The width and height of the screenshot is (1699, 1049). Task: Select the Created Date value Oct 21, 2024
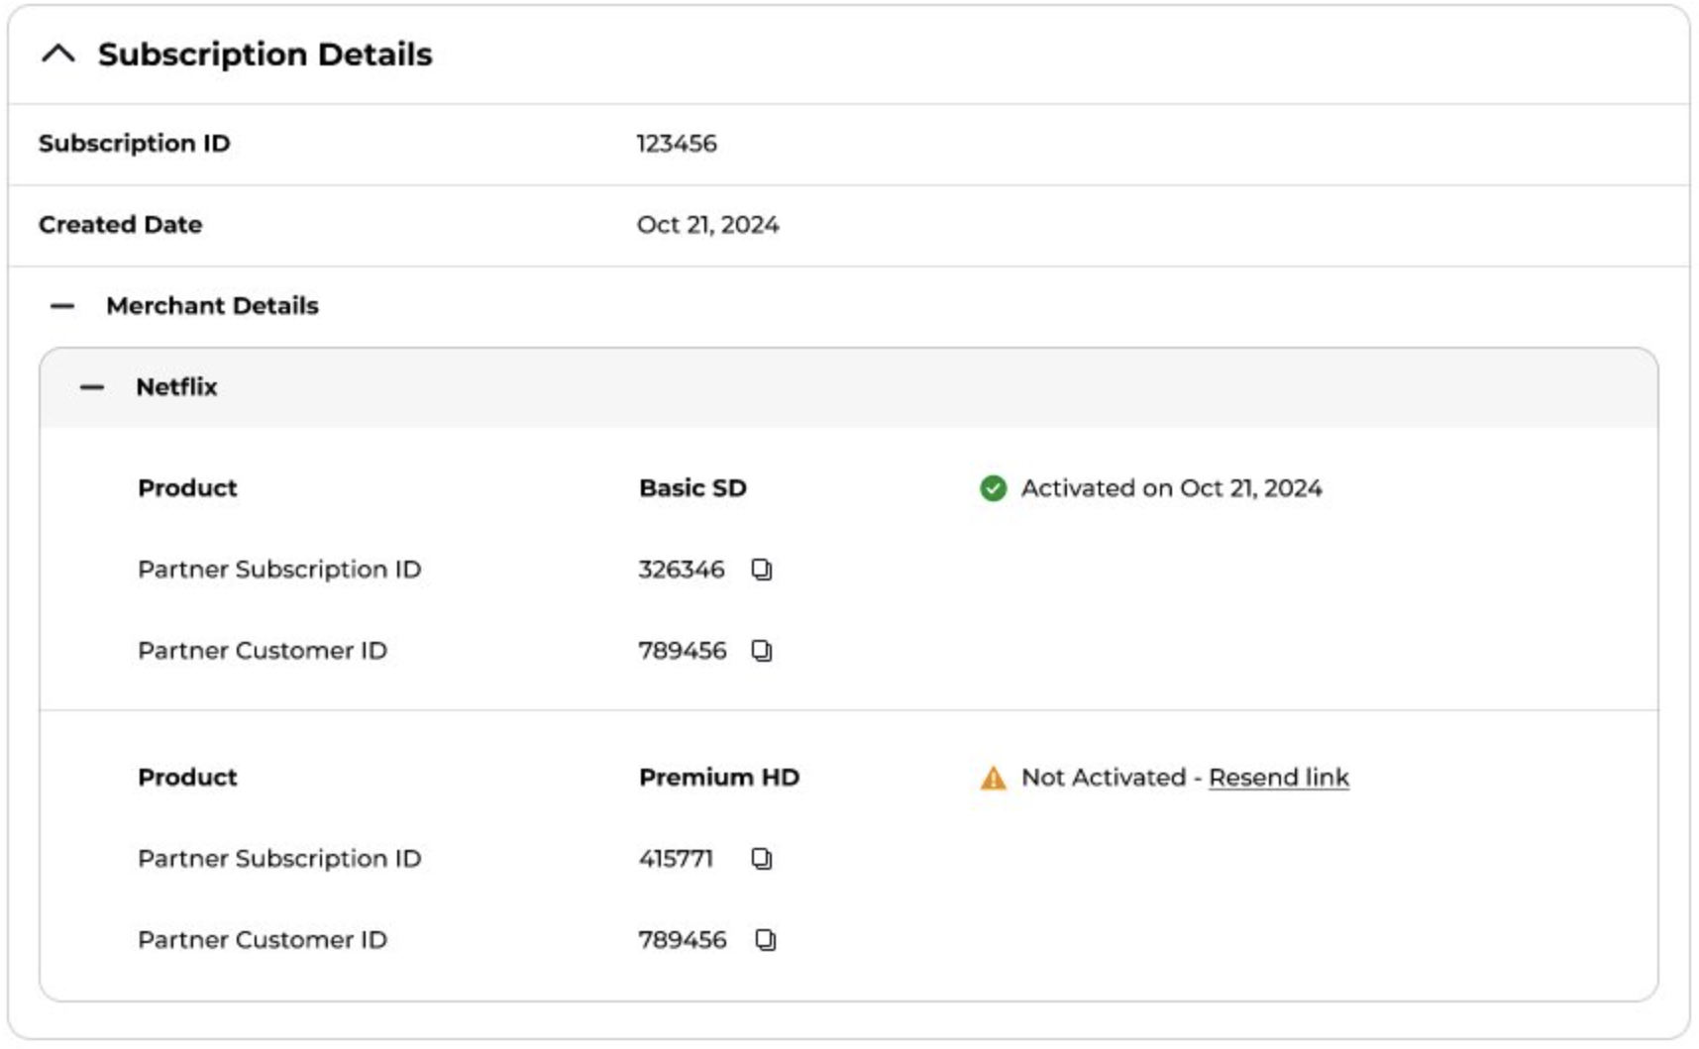pos(707,225)
